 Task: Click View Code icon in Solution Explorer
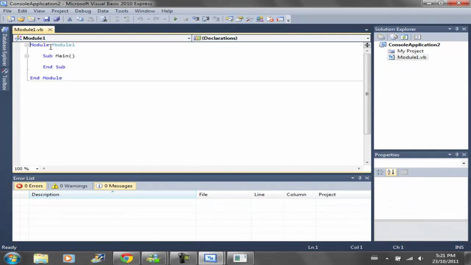417,37
